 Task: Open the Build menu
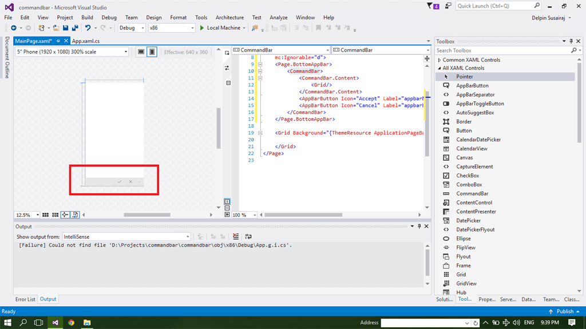pyautogui.click(x=87, y=17)
